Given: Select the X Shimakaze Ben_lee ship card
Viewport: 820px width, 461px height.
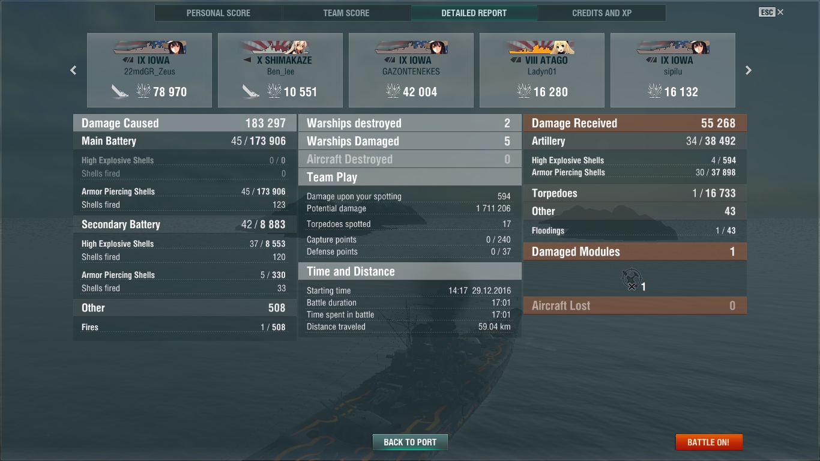Looking at the screenshot, I should pos(280,70).
